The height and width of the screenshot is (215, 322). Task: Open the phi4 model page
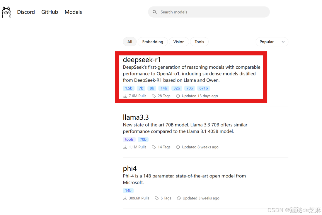point(130,169)
